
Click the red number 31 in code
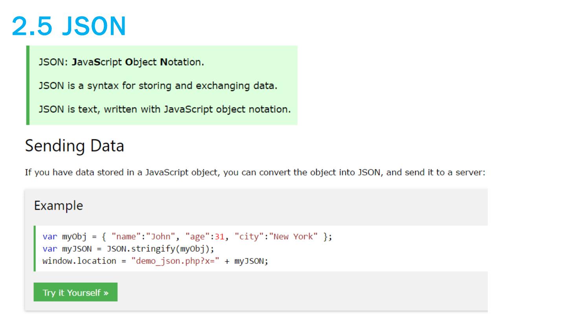click(x=219, y=237)
